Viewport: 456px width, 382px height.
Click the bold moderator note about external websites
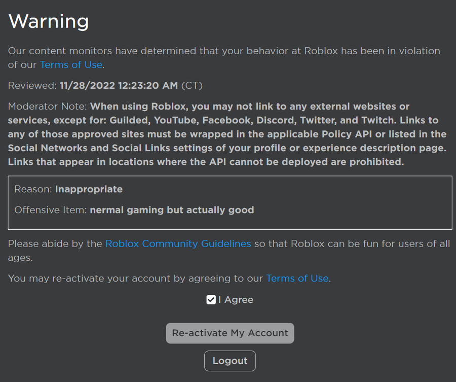tap(227, 134)
